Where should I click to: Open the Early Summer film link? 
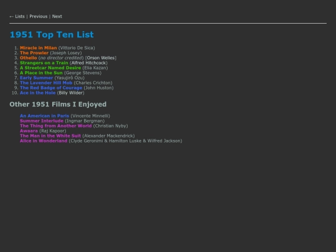click(37, 78)
